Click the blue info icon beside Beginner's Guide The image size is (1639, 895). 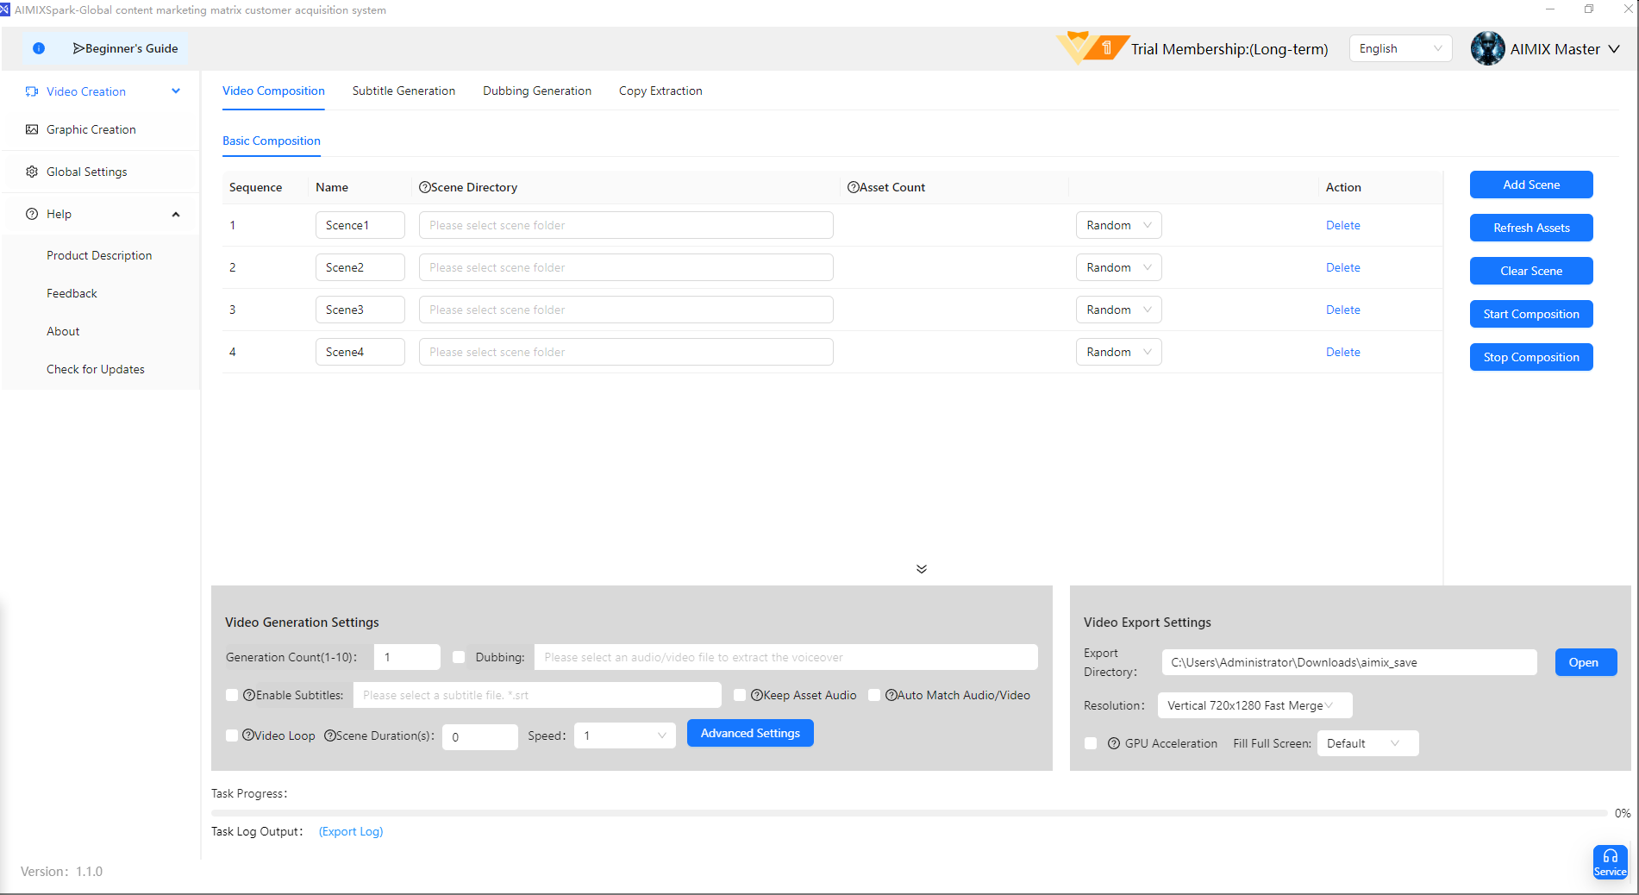[x=39, y=48]
